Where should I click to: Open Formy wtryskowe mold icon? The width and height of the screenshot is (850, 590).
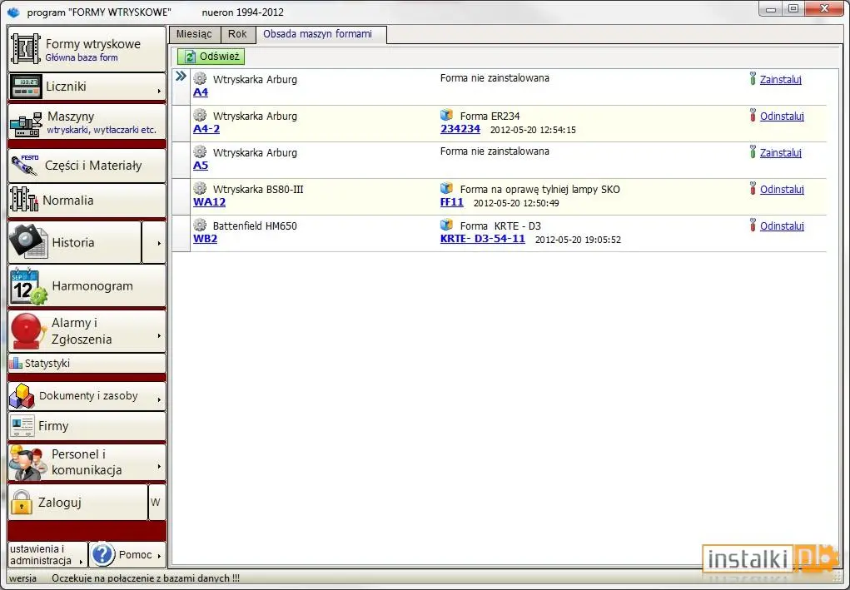26,49
